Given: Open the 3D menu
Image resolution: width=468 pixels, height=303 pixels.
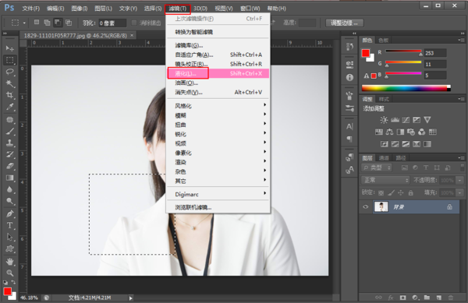Looking at the screenshot, I should tap(200, 9).
